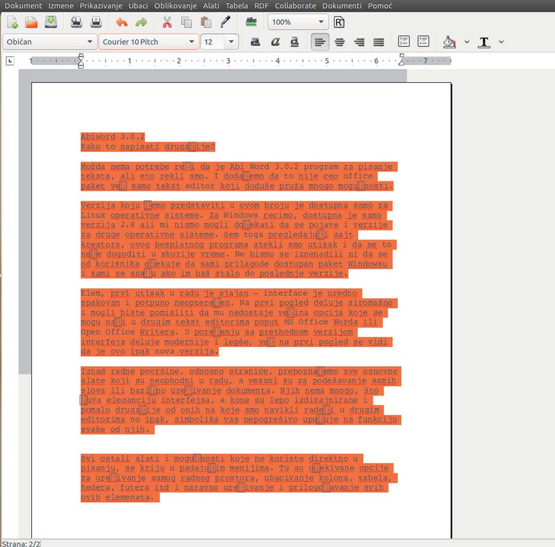Image resolution: width=555 pixels, height=547 pixels.
Task: Open the Dokumenti menu
Action: (342, 6)
